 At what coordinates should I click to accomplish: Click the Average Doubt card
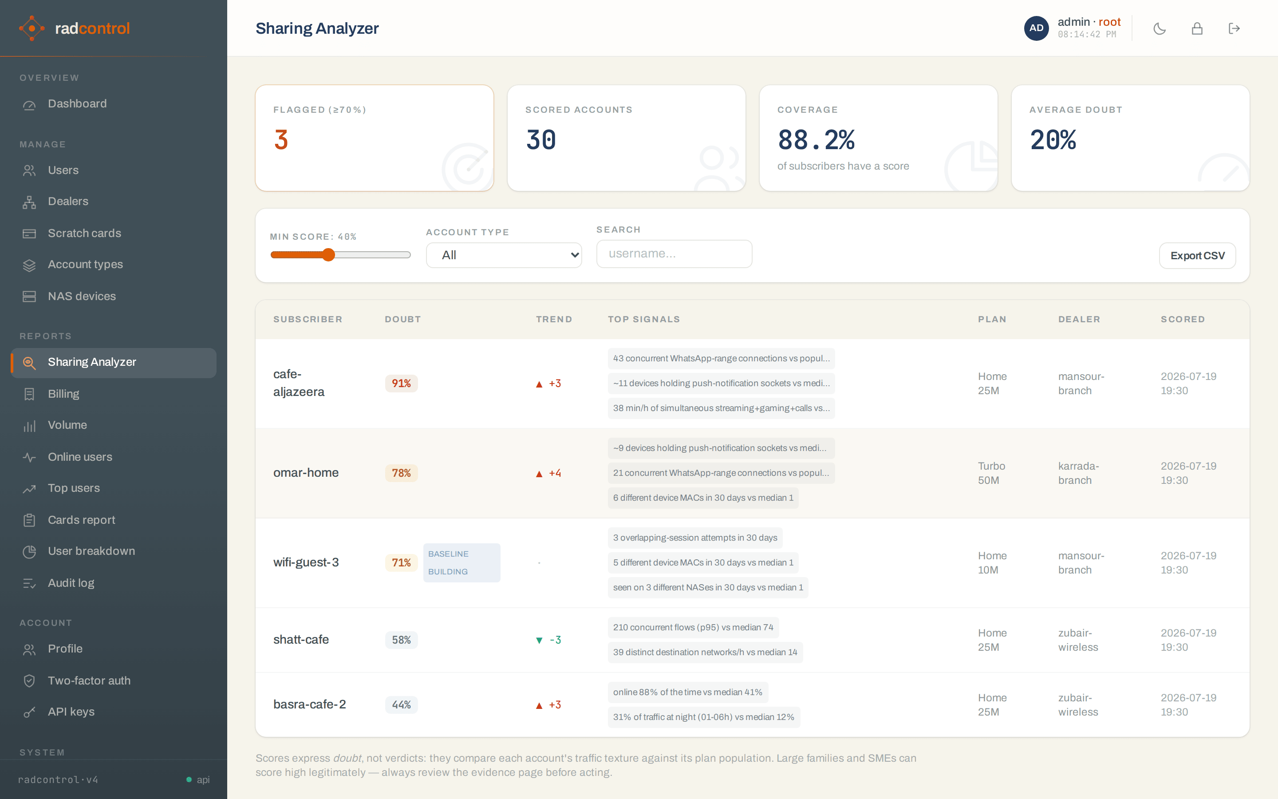1130,138
